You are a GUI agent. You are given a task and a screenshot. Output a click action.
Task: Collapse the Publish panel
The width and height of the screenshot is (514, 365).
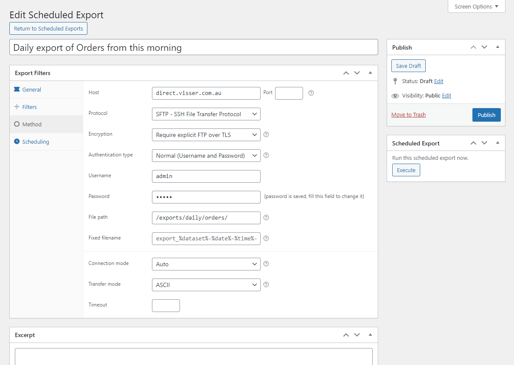(497, 47)
